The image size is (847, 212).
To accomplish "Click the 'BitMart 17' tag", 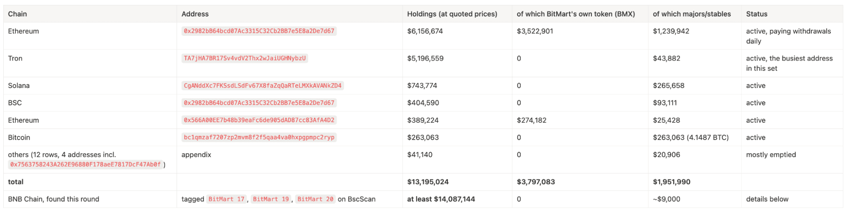I will pos(226,199).
